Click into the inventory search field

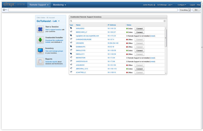[x=118, y=21]
